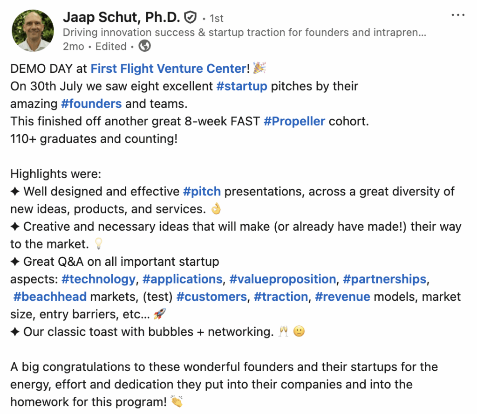
Task: Click the #partnerships hashtag
Action: click(x=385, y=279)
